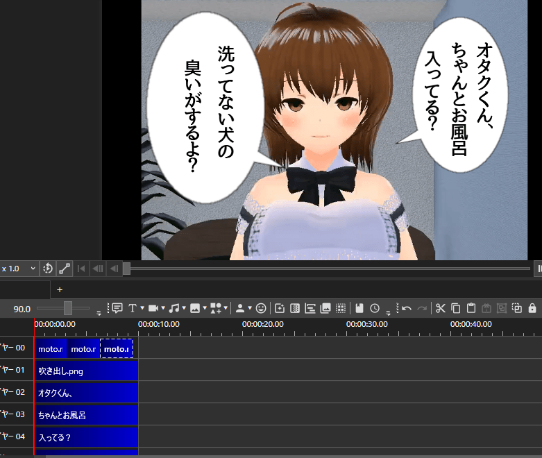Toggle the loop playback button
The width and height of the screenshot is (542, 458).
pyautogui.click(x=48, y=269)
